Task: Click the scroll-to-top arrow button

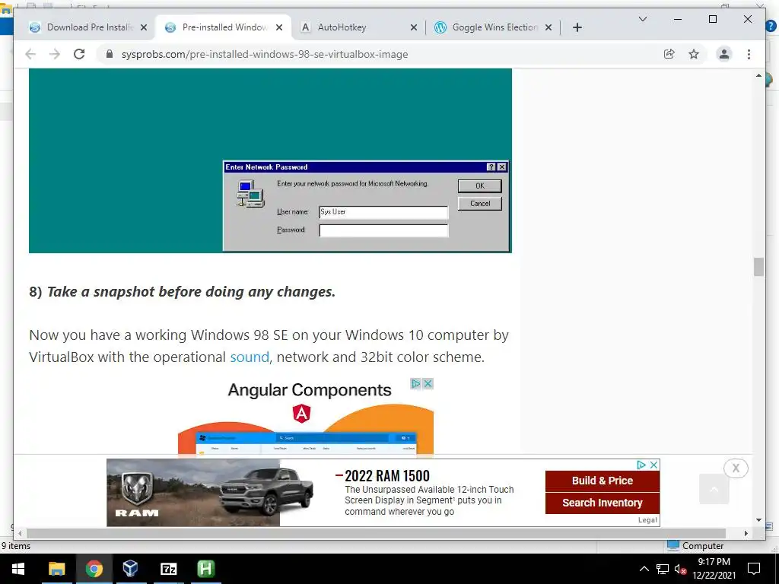Action: (x=714, y=489)
